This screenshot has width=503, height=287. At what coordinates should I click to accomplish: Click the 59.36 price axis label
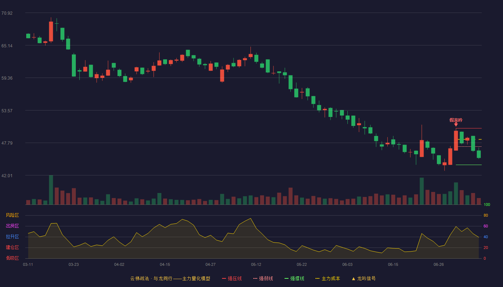pyautogui.click(x=7, y=78)
